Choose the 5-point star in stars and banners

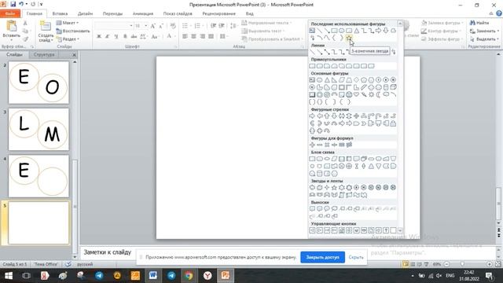coord(334,187)
